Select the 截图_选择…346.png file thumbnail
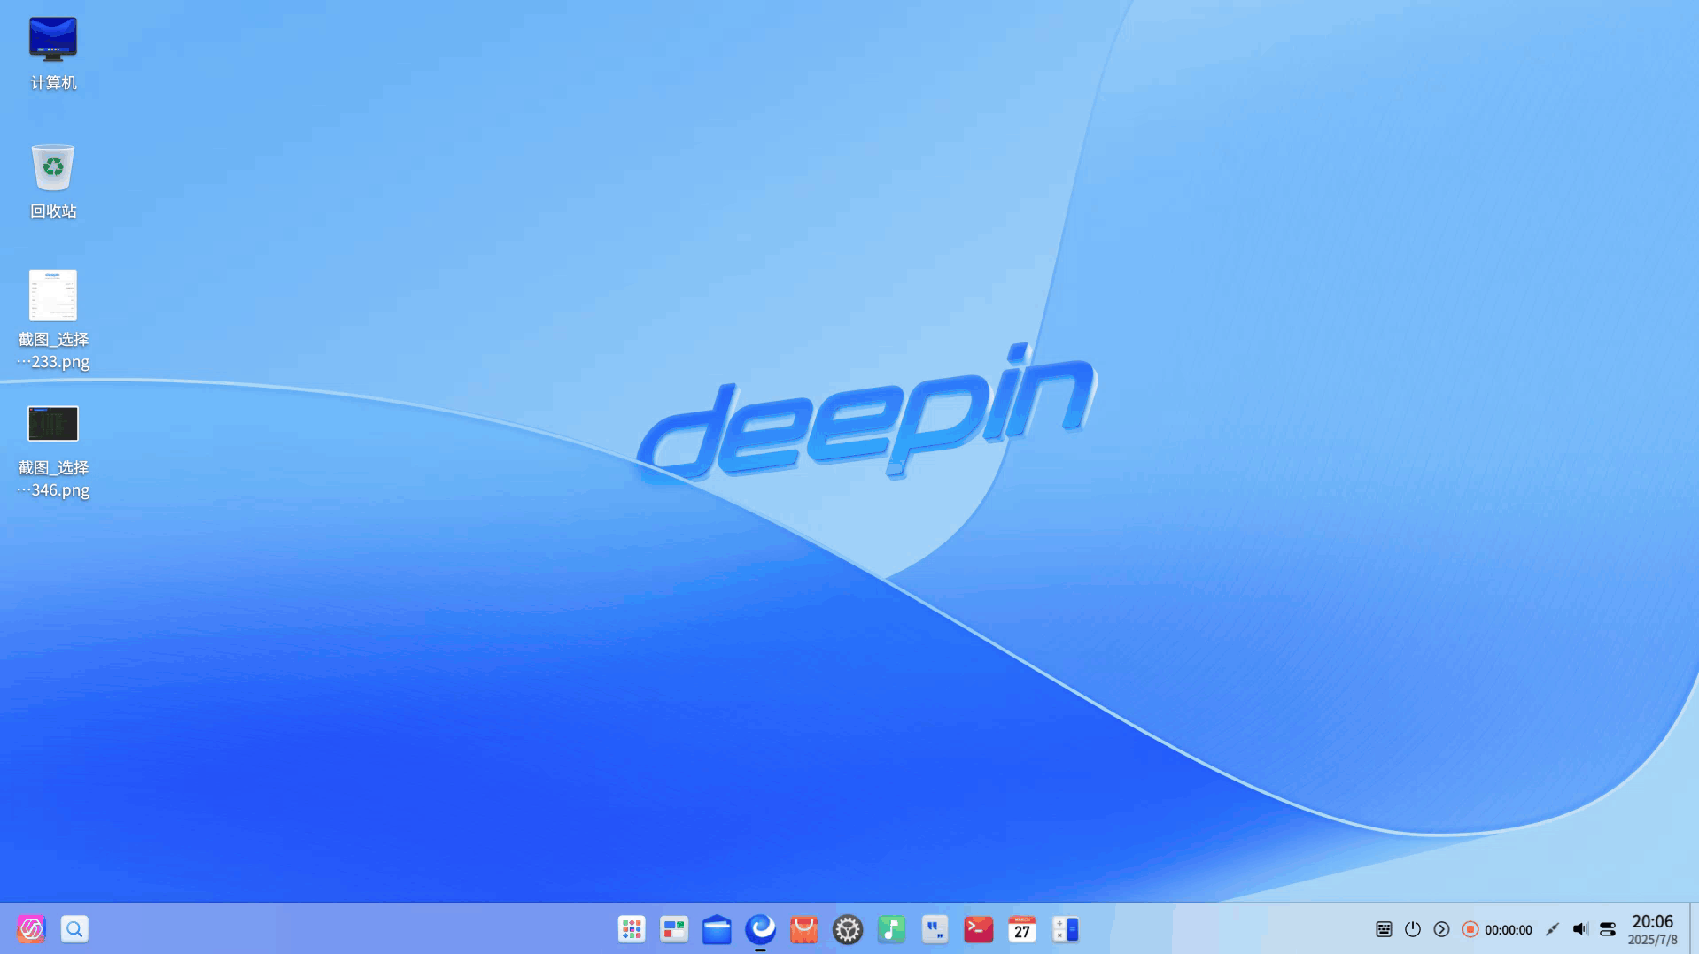This screenshot has height=954, width=1699. pos(53,423)
